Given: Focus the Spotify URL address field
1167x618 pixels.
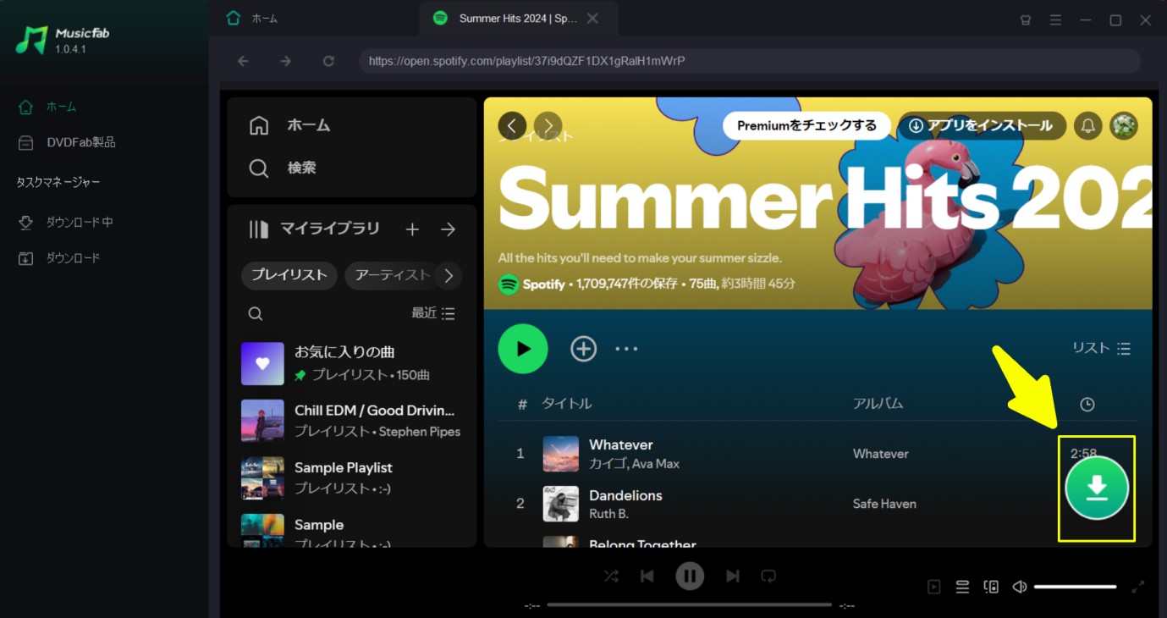Looking at the screenshot, I should 750,61.
